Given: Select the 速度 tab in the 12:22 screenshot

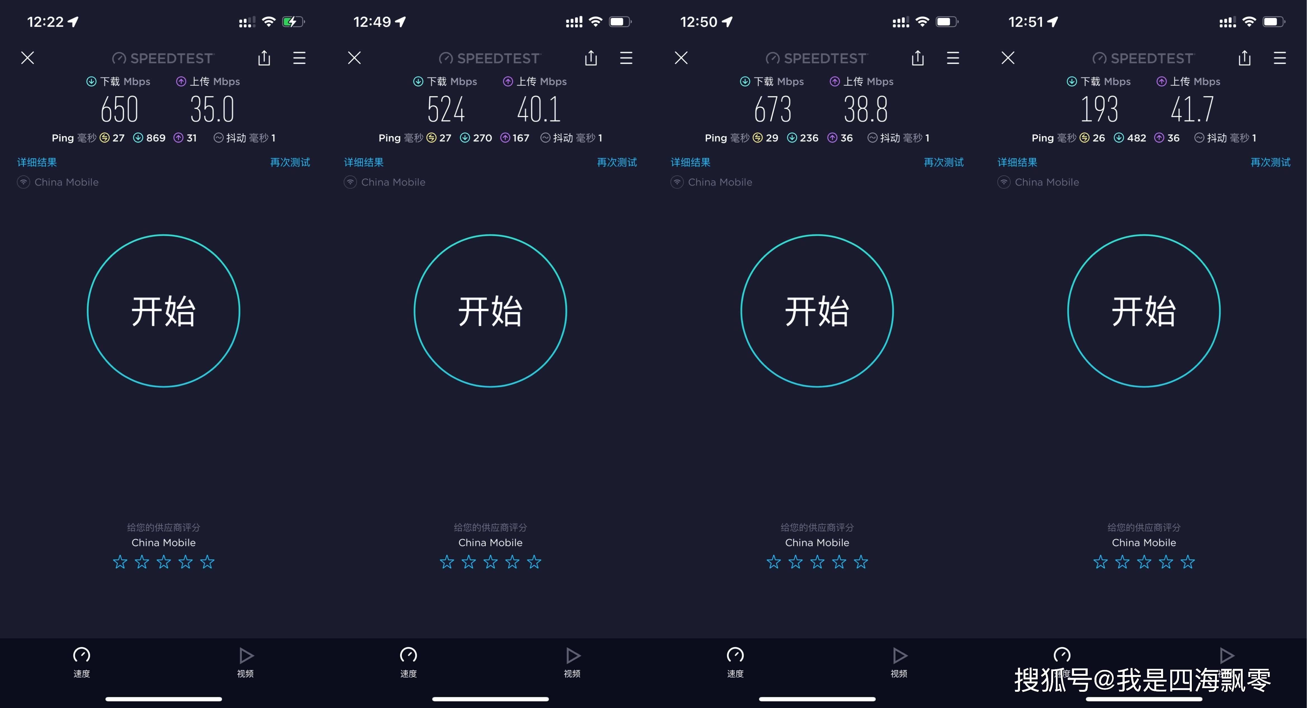Looking at the screenshot, I should point(82,662).
